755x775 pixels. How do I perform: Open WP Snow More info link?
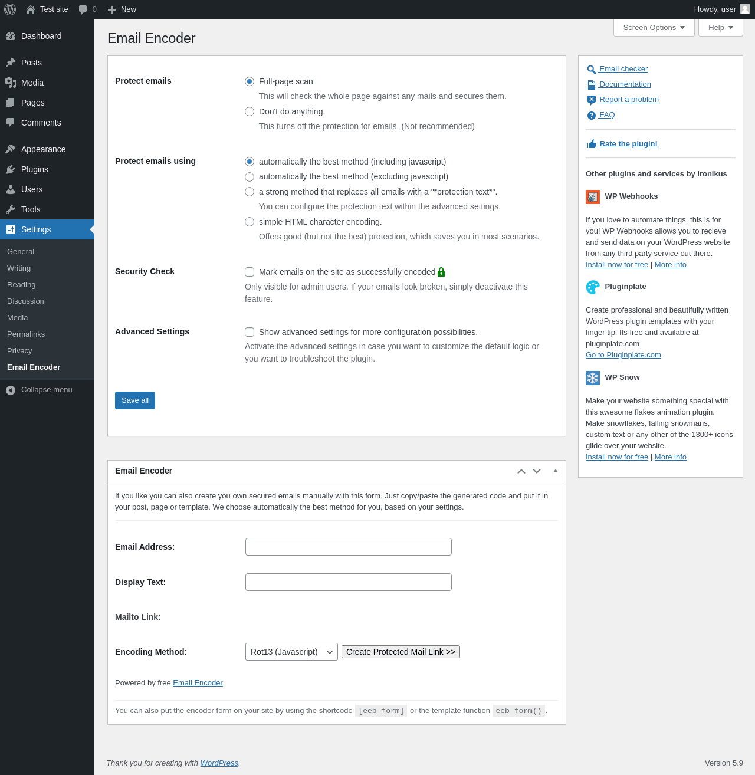point(671,457)
